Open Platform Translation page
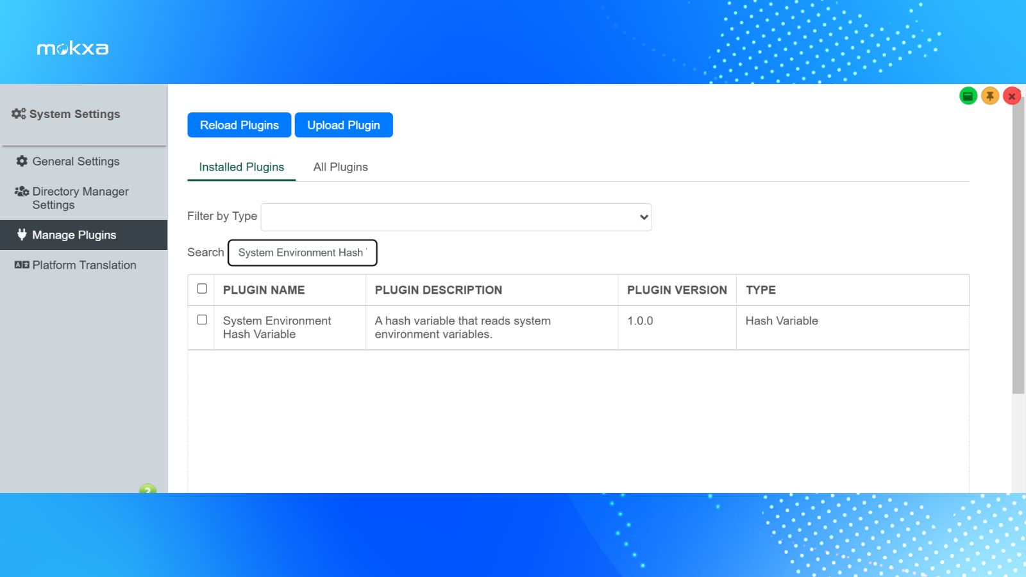The image size is (1026, 577). (83, 265)
